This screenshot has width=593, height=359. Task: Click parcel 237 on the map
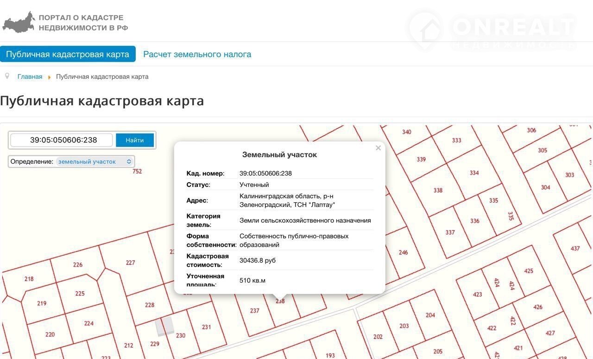254,311
